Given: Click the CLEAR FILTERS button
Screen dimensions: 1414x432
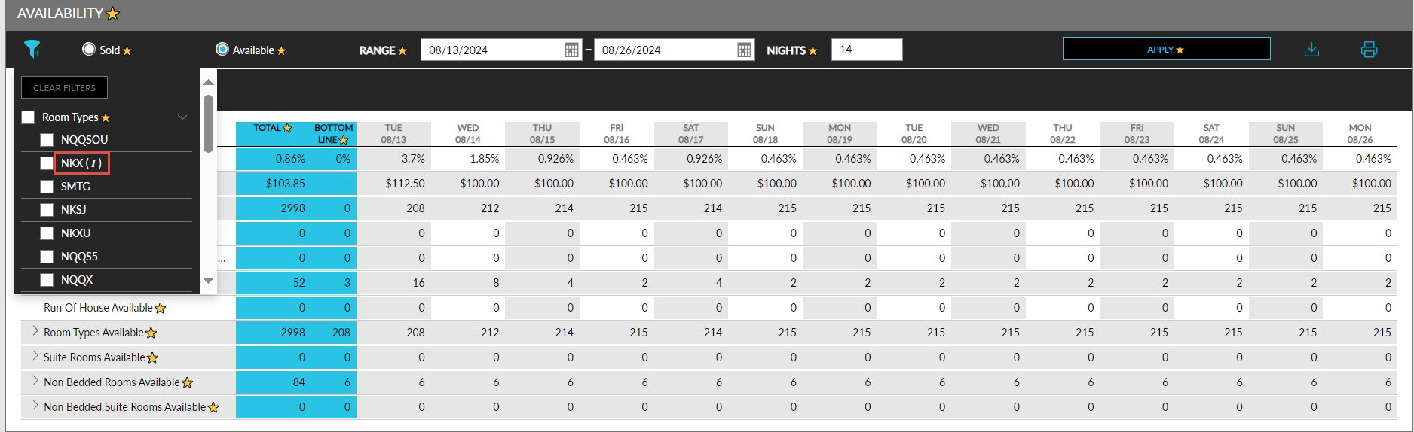Looking at the screenshot, I should coord(64,87).
